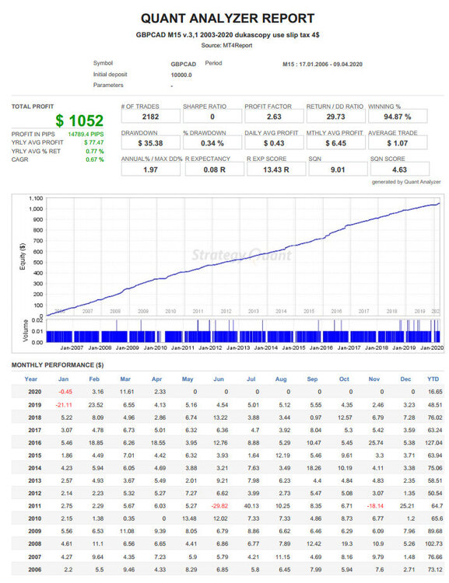449x583 pixels.
Task: Select the Volume axis label
Action: point(26,330)
